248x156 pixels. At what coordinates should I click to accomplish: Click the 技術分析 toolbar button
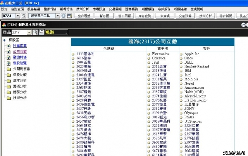pos(205,16)
